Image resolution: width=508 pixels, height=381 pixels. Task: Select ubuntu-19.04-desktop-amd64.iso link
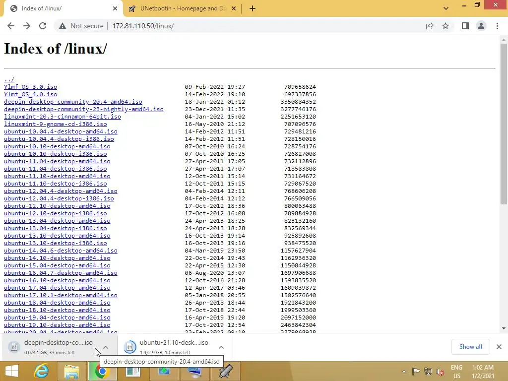click(x=57, y=318)
